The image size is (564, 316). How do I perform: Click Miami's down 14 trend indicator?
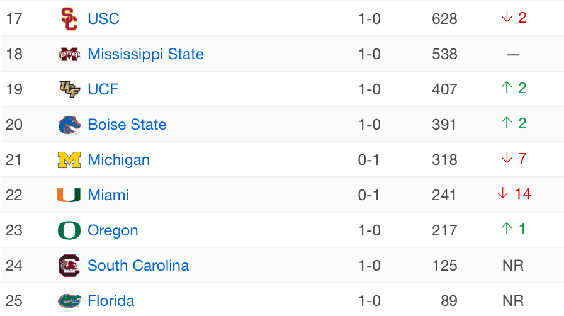click(514, 194)
